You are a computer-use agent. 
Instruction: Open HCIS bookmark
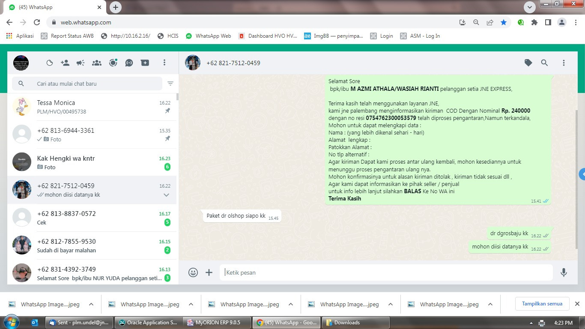click(168, 36)
